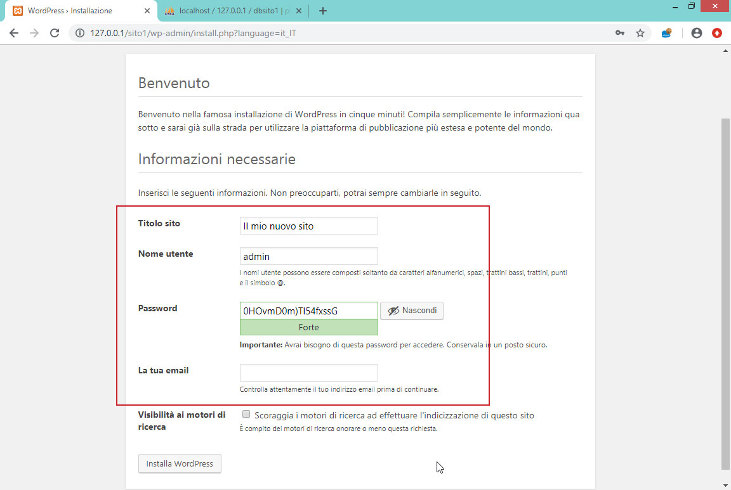Open the blue extension icon in toolbar
731x490 pixels.
(x=666, y=33)
